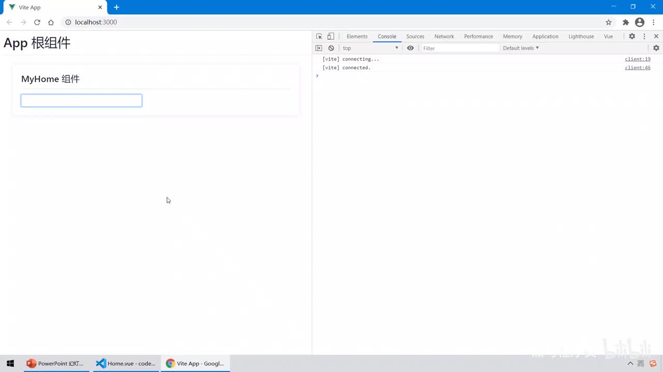Open a new browser tab
Image resolution: width=663 pixels, height=372 pixels.
coord(117,7)
